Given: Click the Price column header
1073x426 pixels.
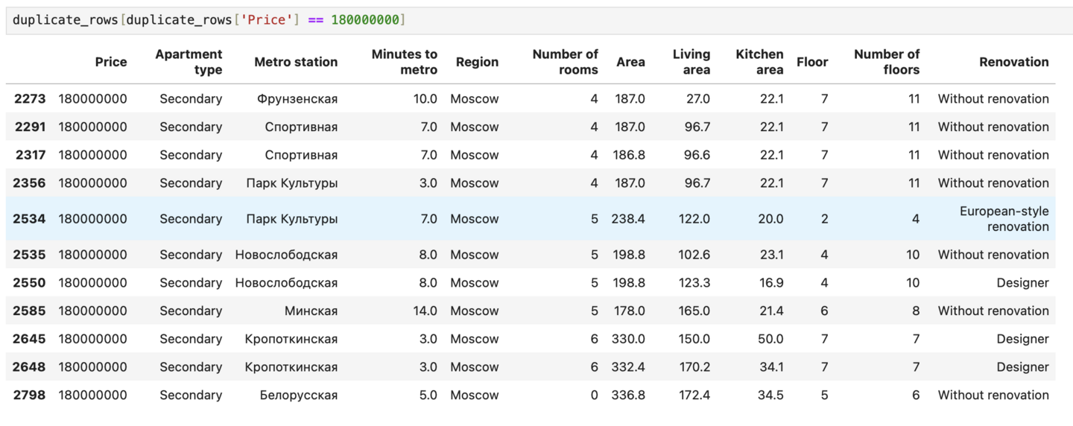Looking at the screenshot, I should click(x=111, y=62).
